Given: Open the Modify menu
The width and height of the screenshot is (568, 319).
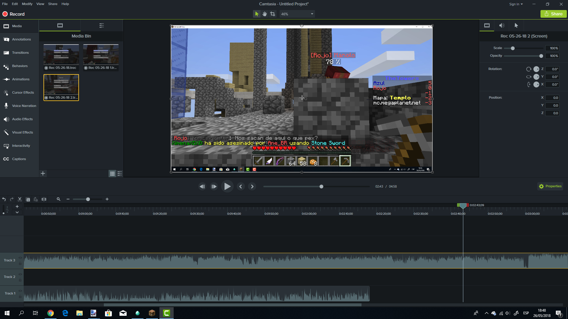Looking at the screenshot, I should 27,4.
